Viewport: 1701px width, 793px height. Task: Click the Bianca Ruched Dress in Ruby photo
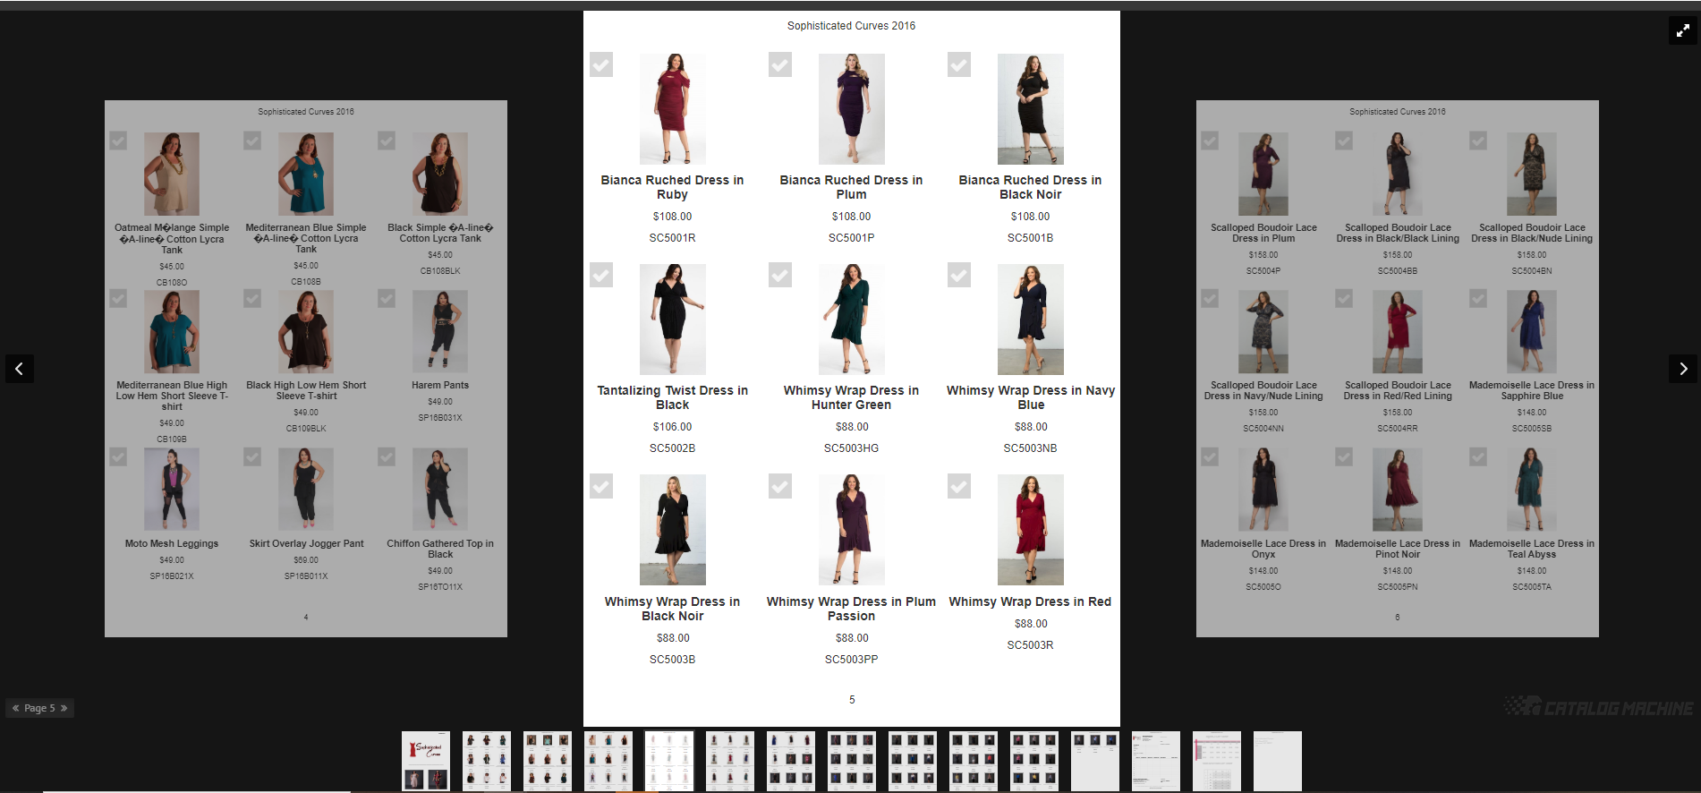(673, 109)
